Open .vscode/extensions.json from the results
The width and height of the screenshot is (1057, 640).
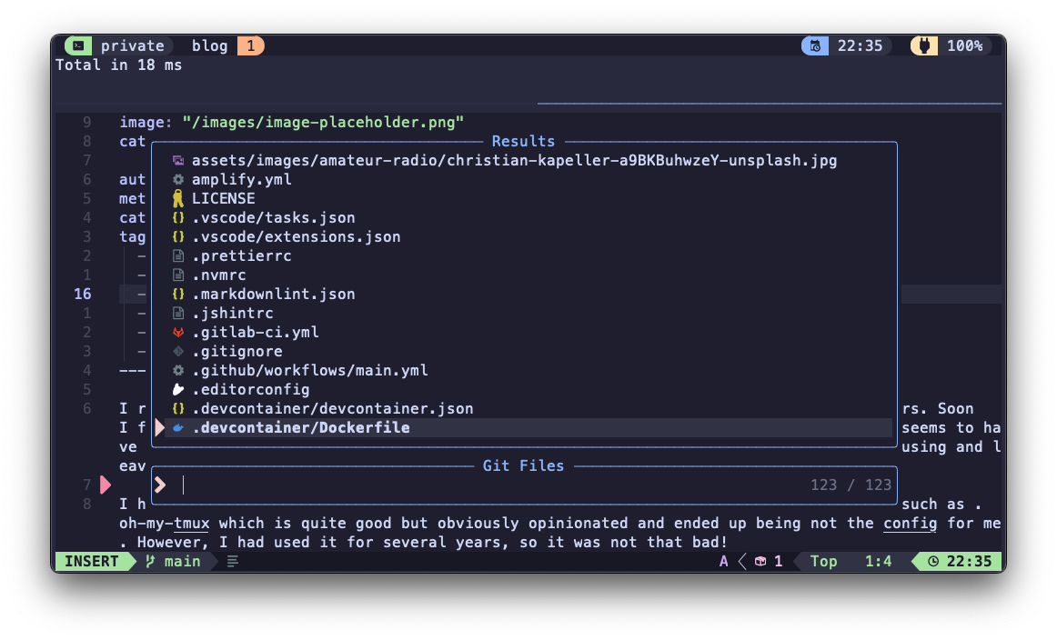pos(296,236)
